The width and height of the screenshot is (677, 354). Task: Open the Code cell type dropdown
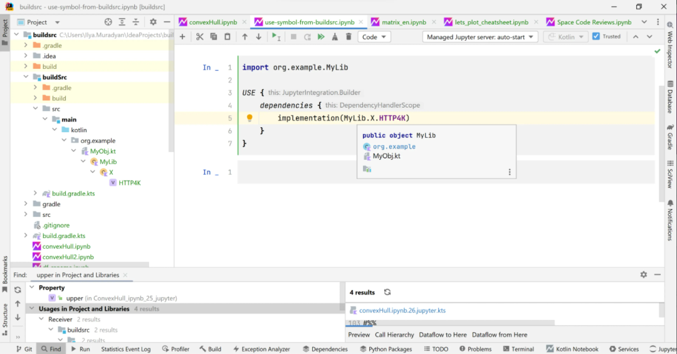coord(374,37)
